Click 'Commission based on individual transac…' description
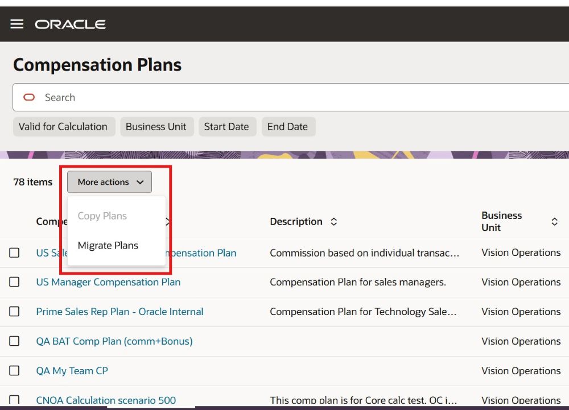 pos(364,252)
